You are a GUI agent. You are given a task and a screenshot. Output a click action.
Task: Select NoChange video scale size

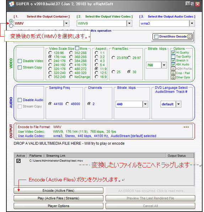click(71, 77)
